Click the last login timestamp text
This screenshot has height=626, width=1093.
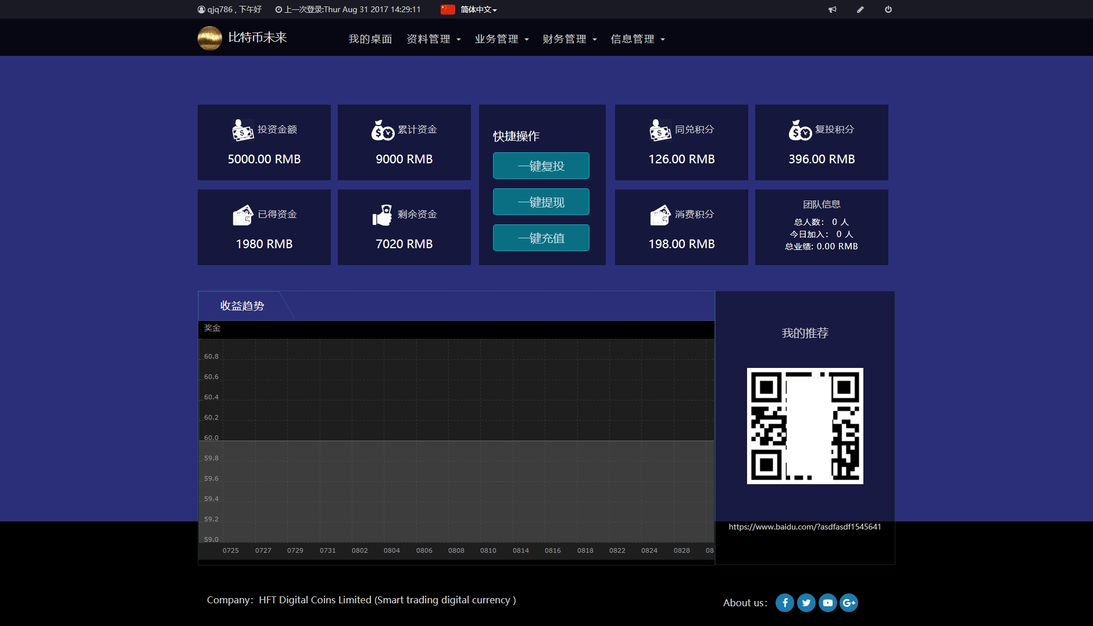pos(352,9)
